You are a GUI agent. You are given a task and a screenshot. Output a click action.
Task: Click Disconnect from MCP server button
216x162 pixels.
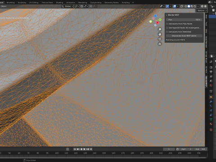(x=184, y=36)
